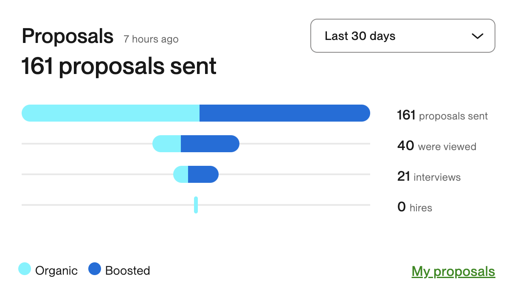The image size is (509, 304).
Task: Select boosted segment of proposals sent bar
Action: pos(284,113)
